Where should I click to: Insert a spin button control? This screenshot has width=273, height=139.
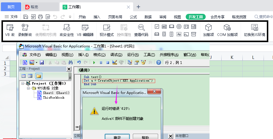click(x=164, y=34)
